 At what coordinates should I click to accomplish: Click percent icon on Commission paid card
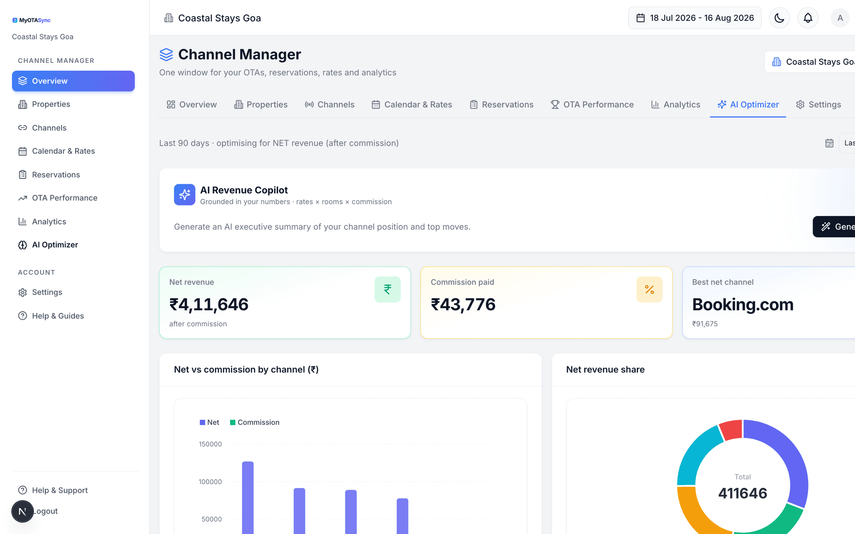[x=649, y=289]
